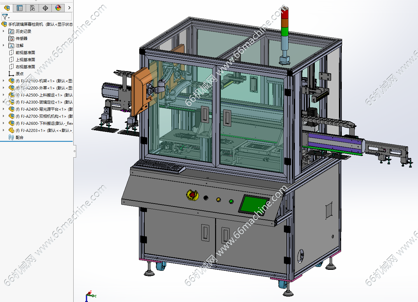Open the DimXpertManager crosshair tab
The image size is (418, 302).
45,8
